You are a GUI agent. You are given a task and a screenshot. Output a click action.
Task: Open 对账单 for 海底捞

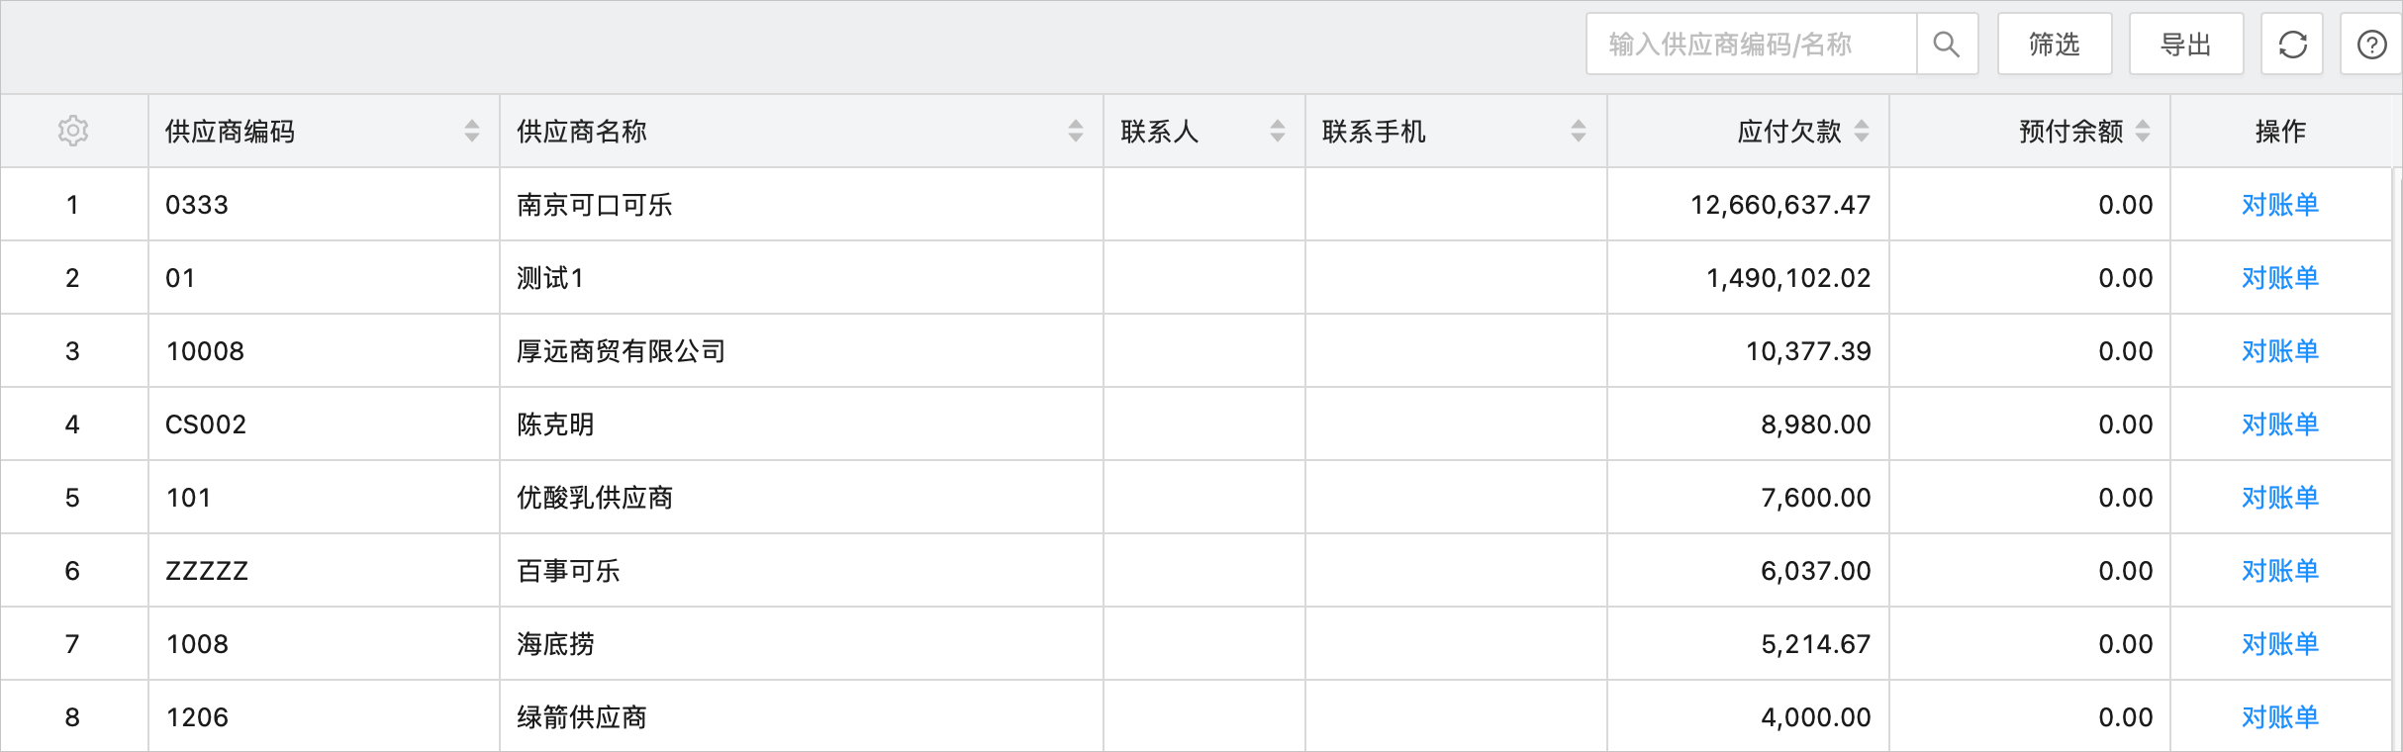2280,644
